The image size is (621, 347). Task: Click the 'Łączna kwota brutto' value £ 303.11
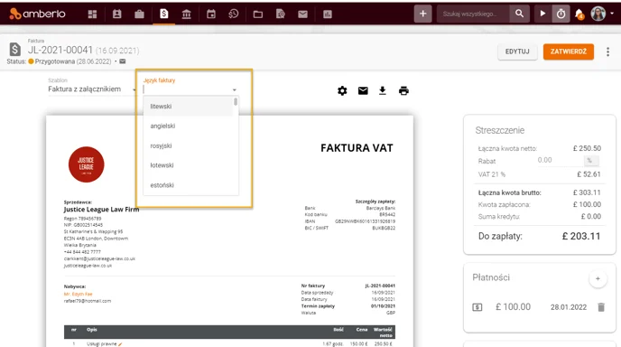coord(587,192)
